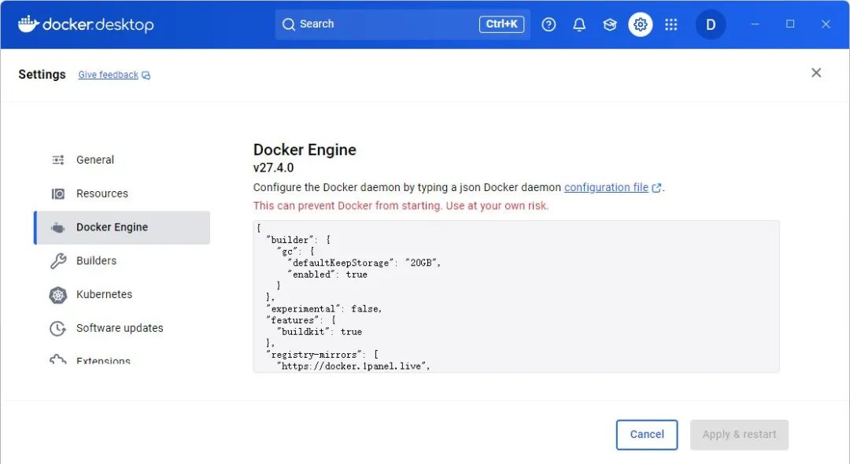Close the Settings panel with X
The width and height of the screenshot is (850, 464).
[816, 72]
